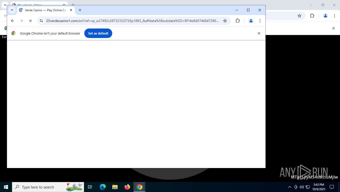Open profile icon in background Chrome window
Viewport: 340px width, 192px height.
point(325,16)
